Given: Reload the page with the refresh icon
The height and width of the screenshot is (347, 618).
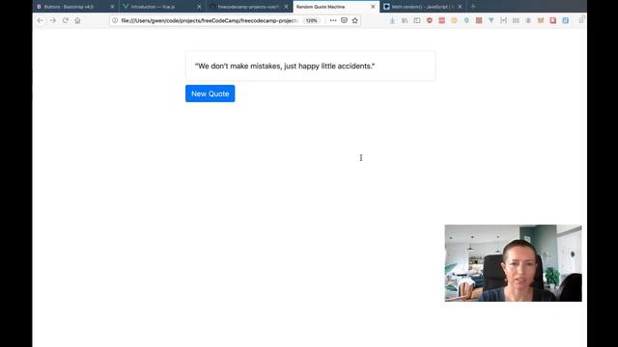Looking at the screenshot, I should tap(66, 20).
